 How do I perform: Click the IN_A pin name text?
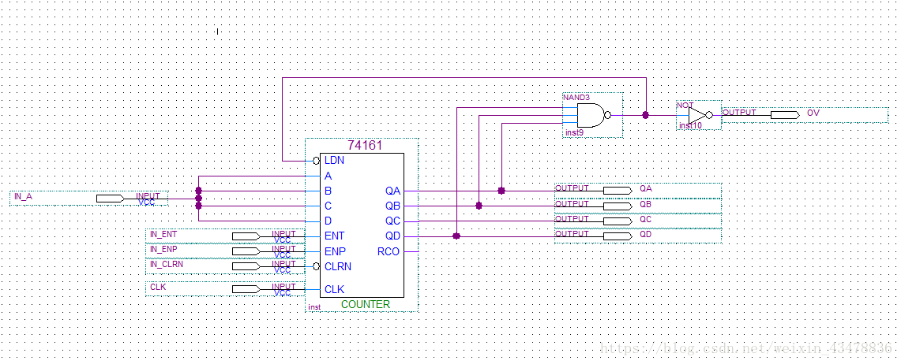24,197
